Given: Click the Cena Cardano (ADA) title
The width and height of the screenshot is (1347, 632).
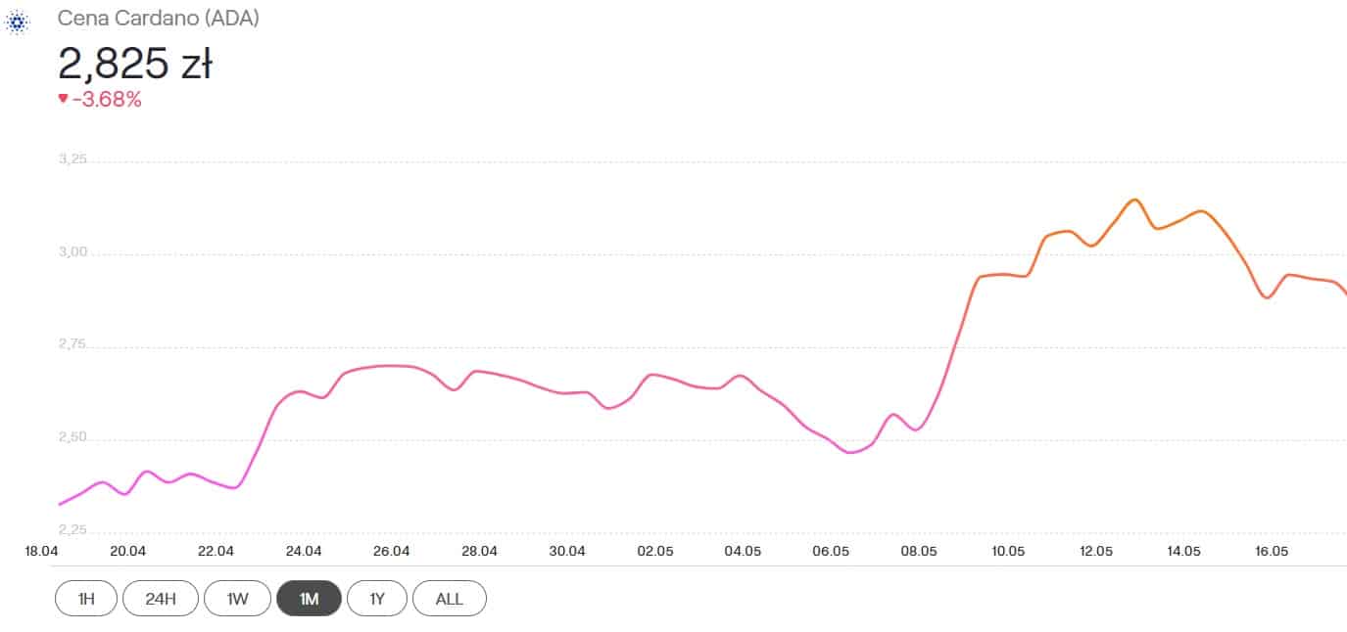Looking at the screenshot, I should click(x=159, y=19).
